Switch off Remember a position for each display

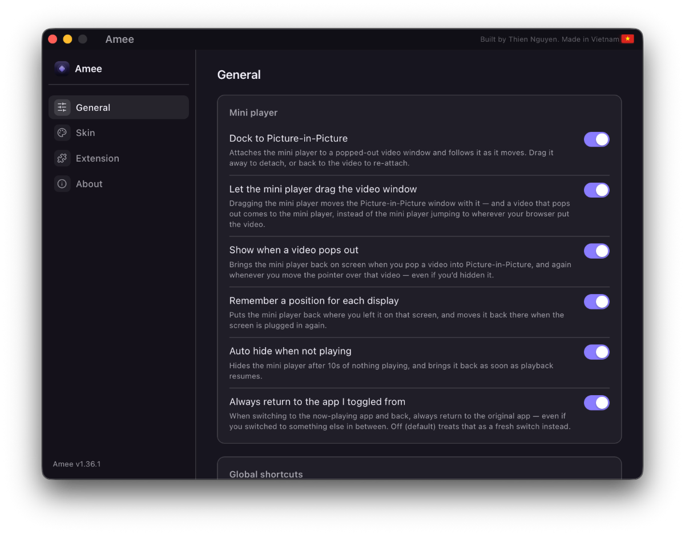click(x=597, y=301)
